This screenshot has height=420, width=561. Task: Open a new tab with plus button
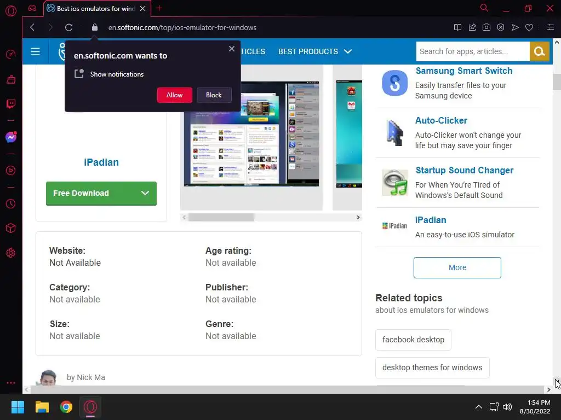(159, 8)
